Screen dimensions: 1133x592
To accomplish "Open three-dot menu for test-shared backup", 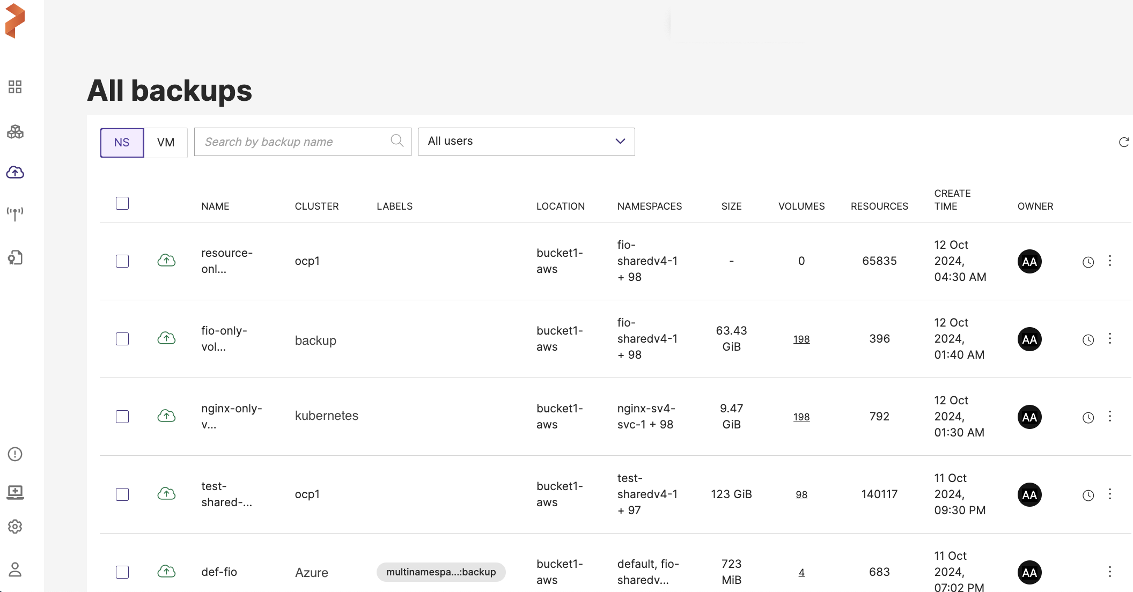I will tap(1110, 494).
